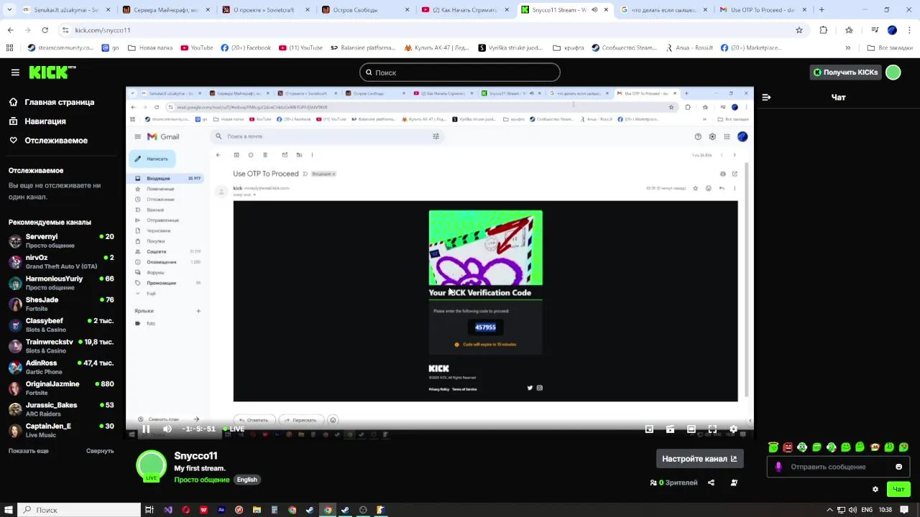Viewport: 920px width, 517px height.
Task: Enter fullscreen in the stream player
Action: point(712,429)
